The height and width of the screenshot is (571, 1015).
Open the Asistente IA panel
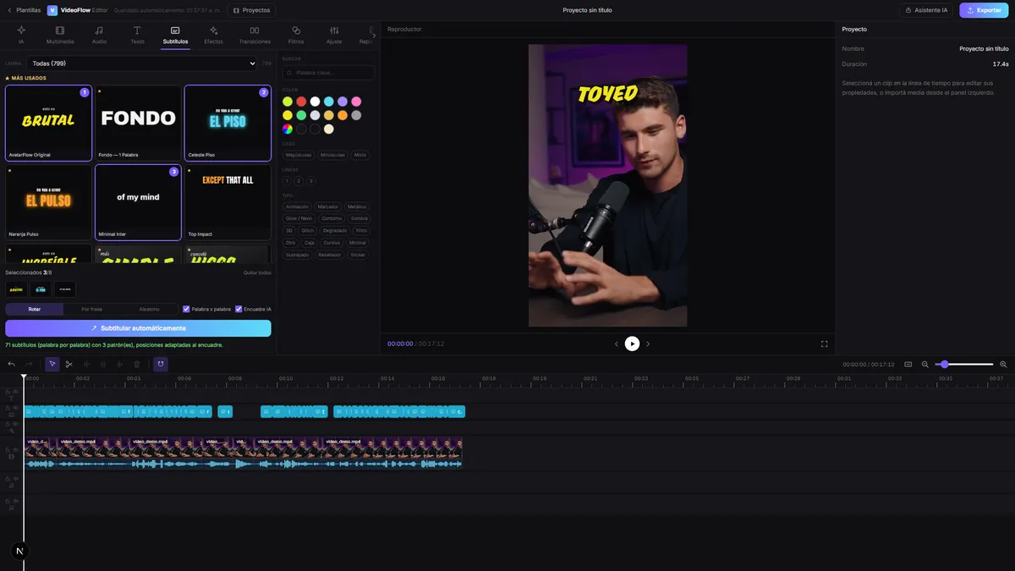pyautogui.click(x=926, y=10)
